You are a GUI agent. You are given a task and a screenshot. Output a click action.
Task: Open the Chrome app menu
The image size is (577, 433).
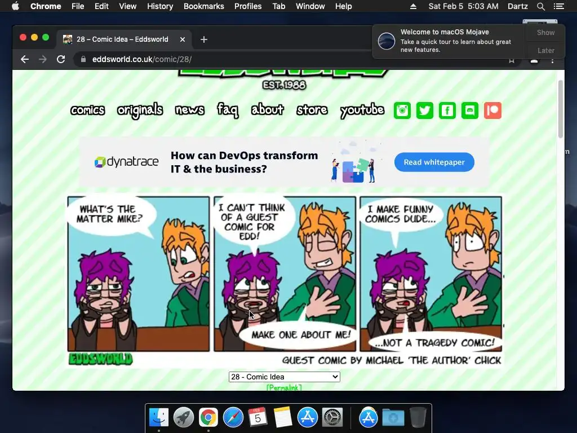coord(46,6)
